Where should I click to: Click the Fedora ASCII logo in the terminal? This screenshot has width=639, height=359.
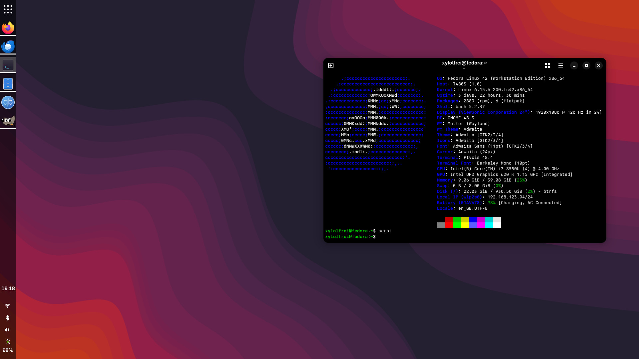(376, 124)
